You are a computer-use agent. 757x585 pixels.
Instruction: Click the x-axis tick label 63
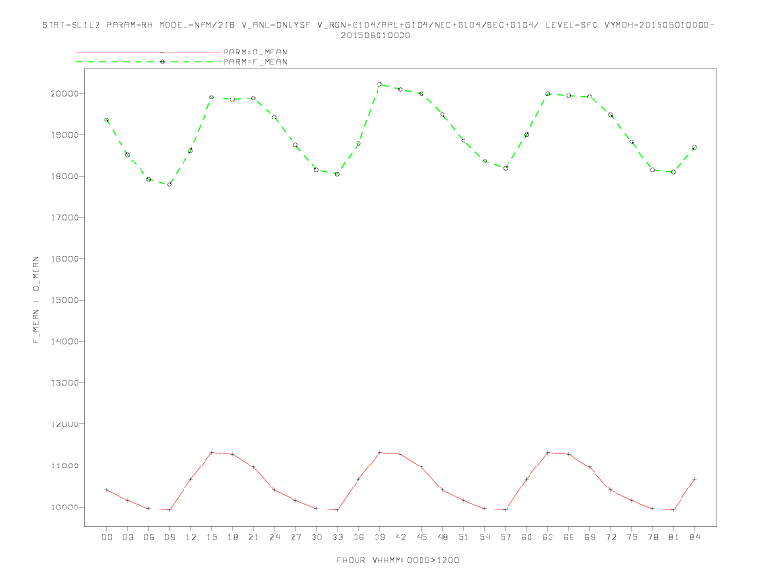point(548,537)
